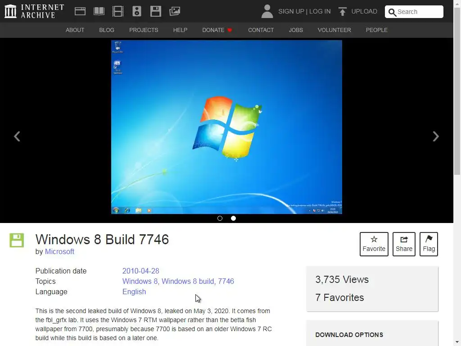The height and width of the screenshot is (346, 461).
Task: Click the UPLOAD link
Action: tap(364, 11)
